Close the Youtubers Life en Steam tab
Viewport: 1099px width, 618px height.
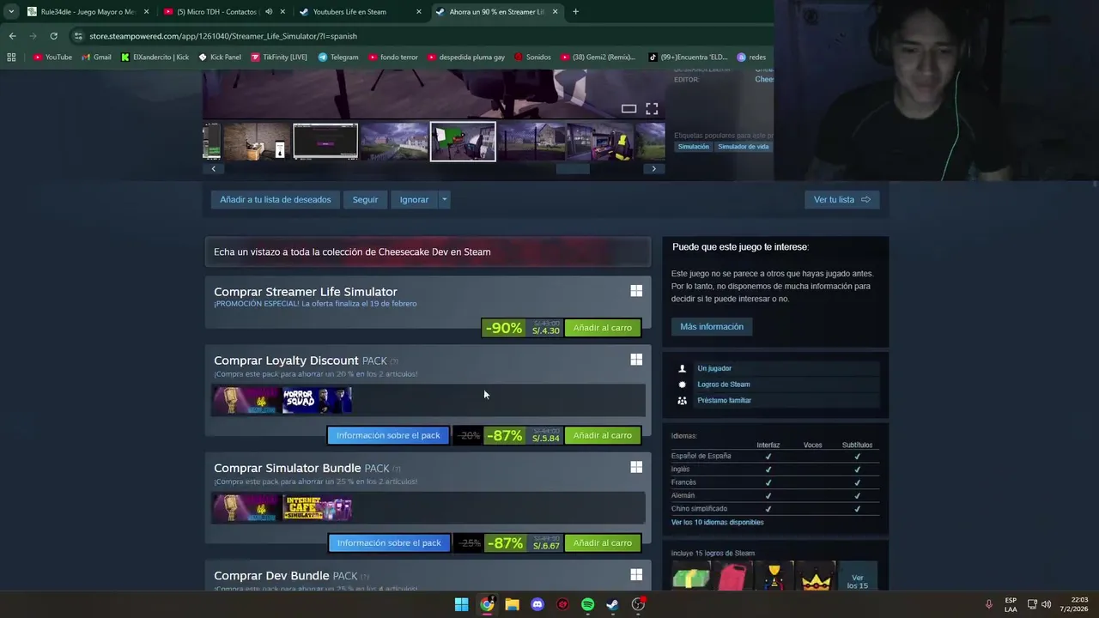coord(419,12)
